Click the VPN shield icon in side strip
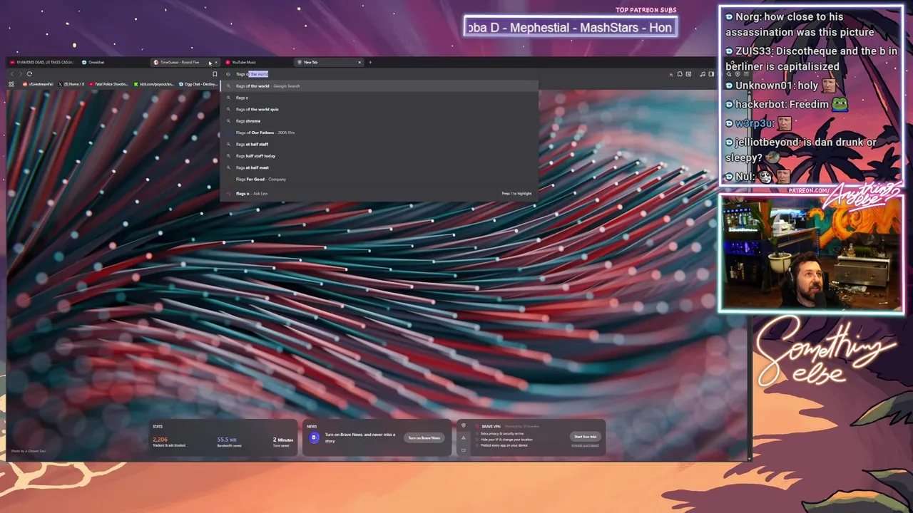Image resolution: width=913 pixels, height=513 pixels. click(464, 425)
